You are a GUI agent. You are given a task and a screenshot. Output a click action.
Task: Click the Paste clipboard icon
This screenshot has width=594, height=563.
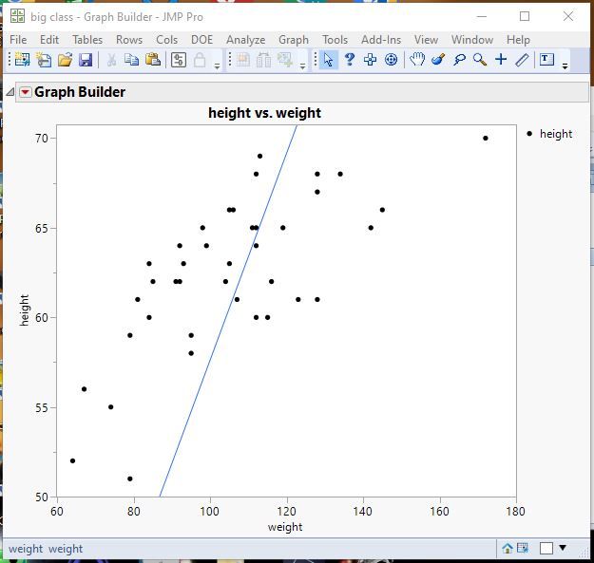pos(153,60)
